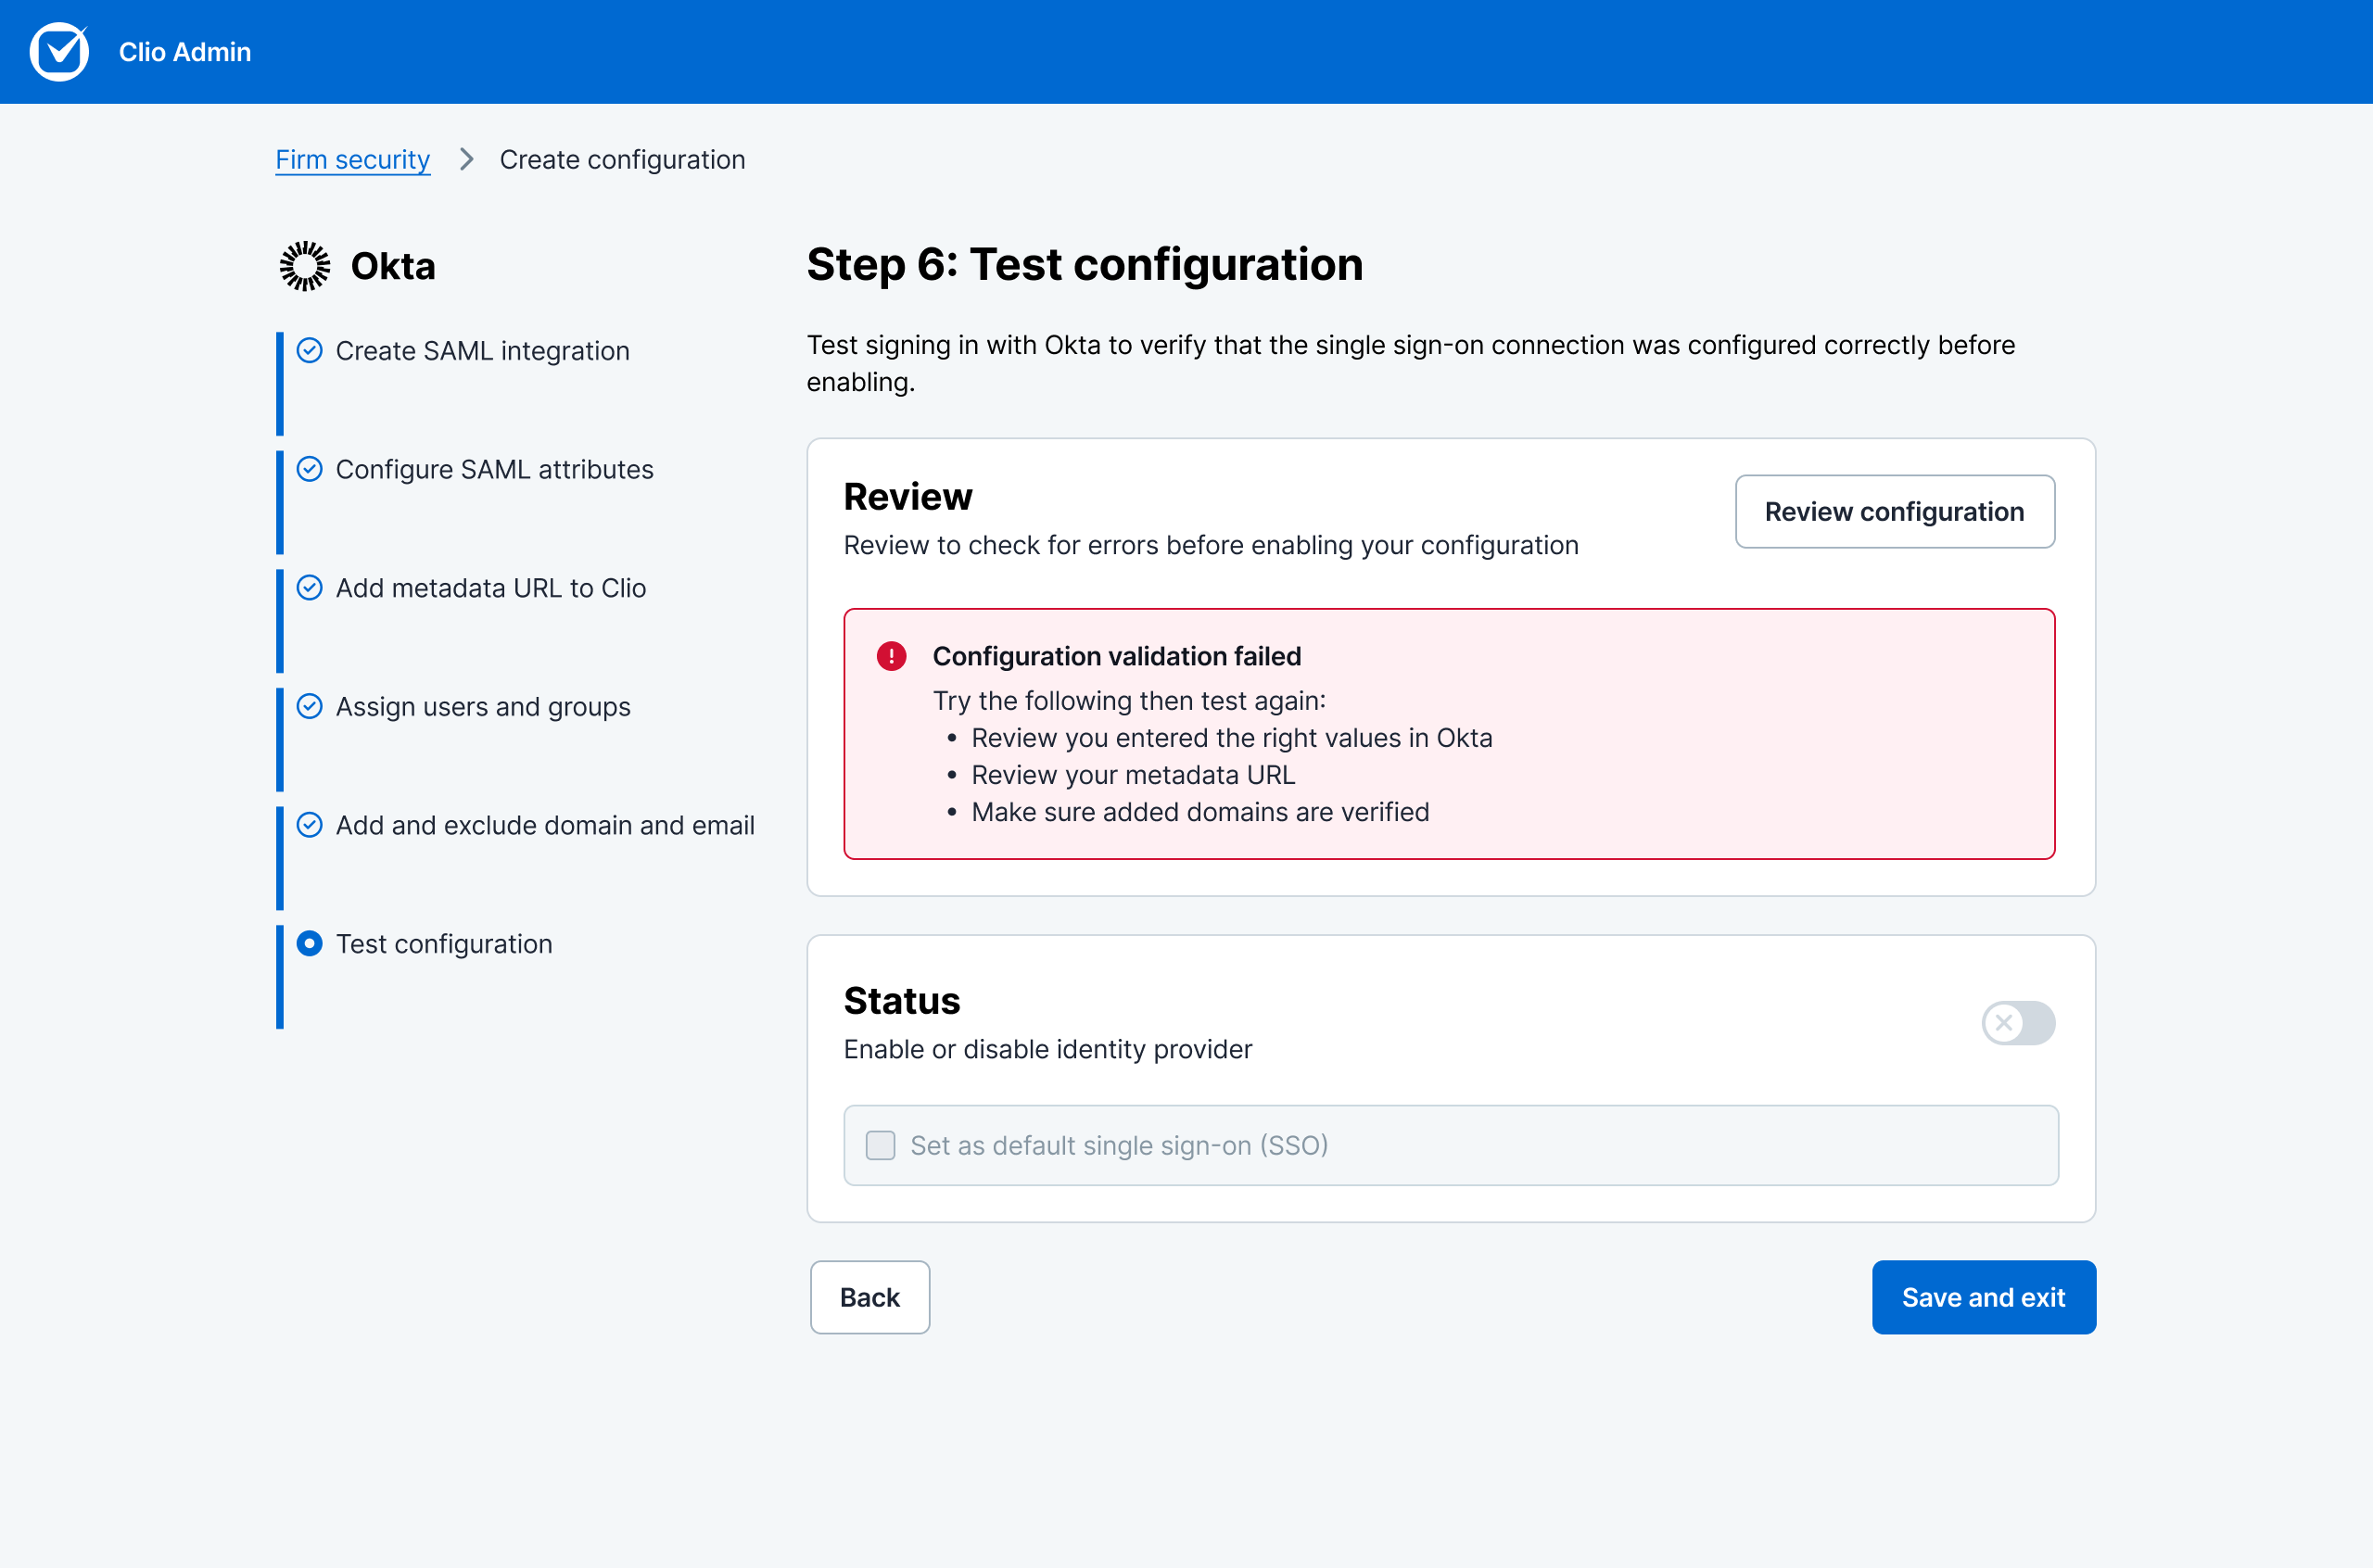Go to Add metadata URL to Clio step
Screen dimensions: 2373x1568
click(x=491, y=588)
